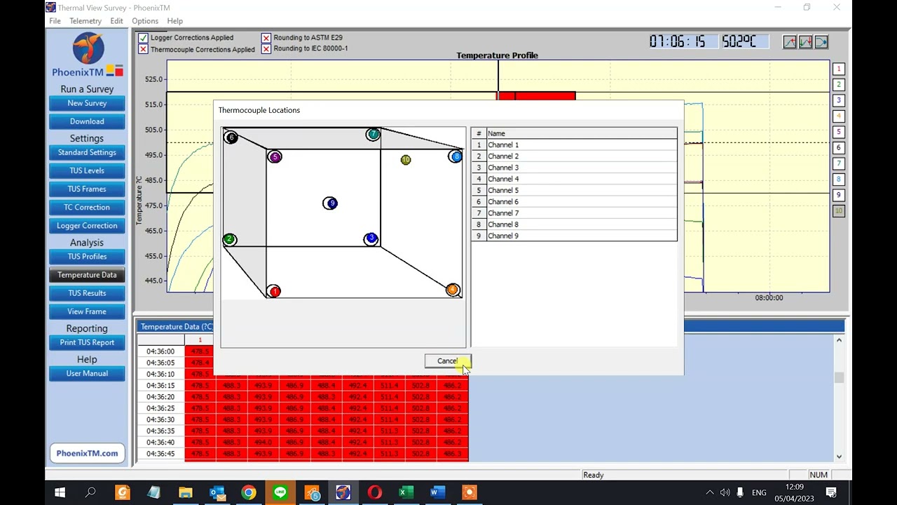Click the middle chart marker tool icon
897x505 pixels.
point(805,42)
